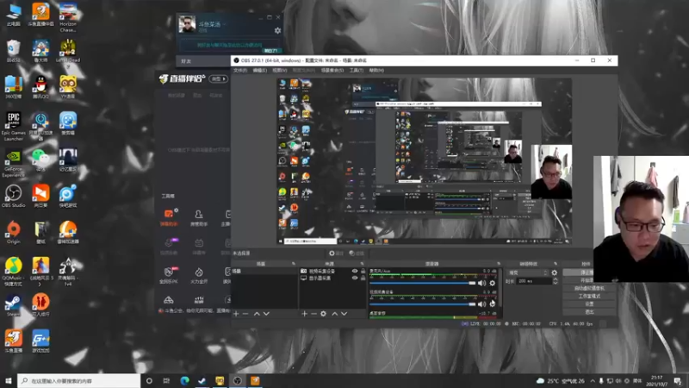
Task: Open Epic Games Launcher desktop icon
Action: tap(13, 127)
